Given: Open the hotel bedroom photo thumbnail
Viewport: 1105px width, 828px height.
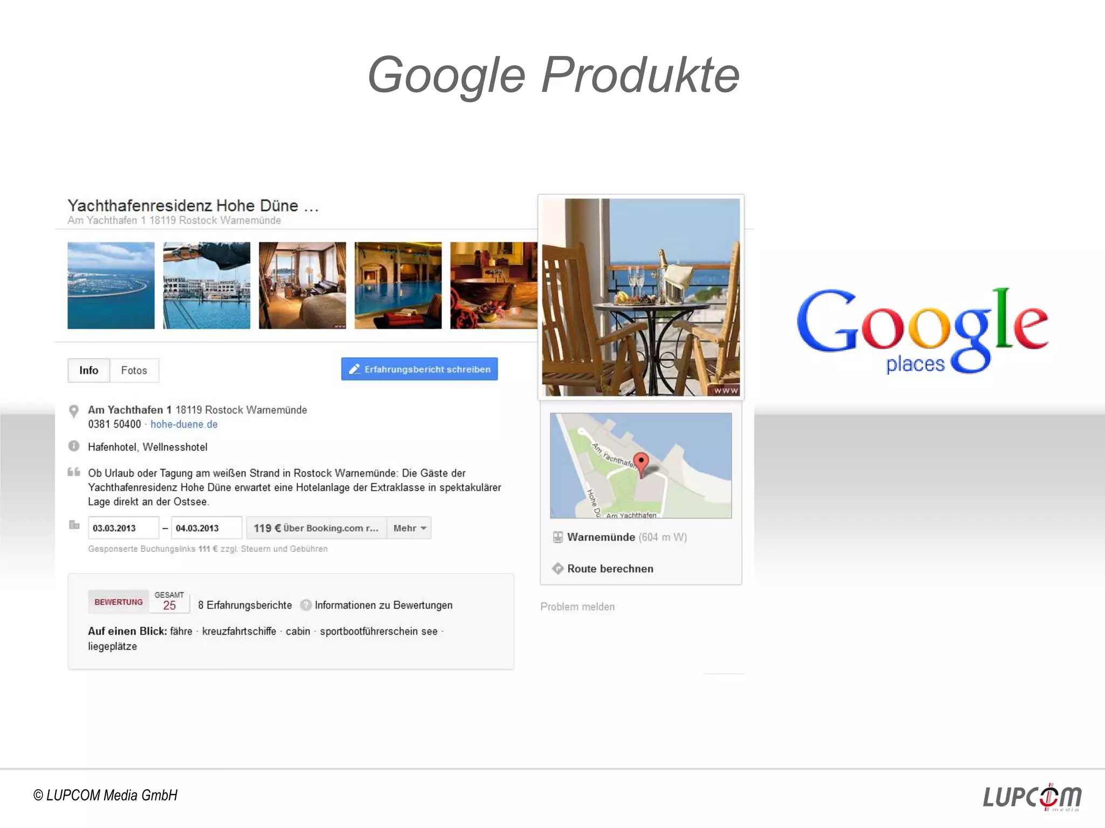Looking at the screenshot, I should click(x=302, y=285).
